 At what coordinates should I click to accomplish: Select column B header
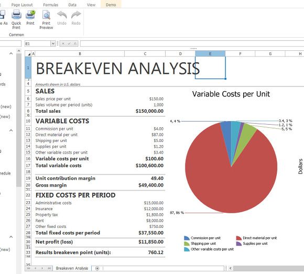[x=80, y=53]
